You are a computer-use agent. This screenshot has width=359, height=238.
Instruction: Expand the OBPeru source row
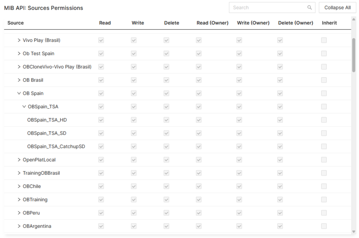click(x=19, y=213)
